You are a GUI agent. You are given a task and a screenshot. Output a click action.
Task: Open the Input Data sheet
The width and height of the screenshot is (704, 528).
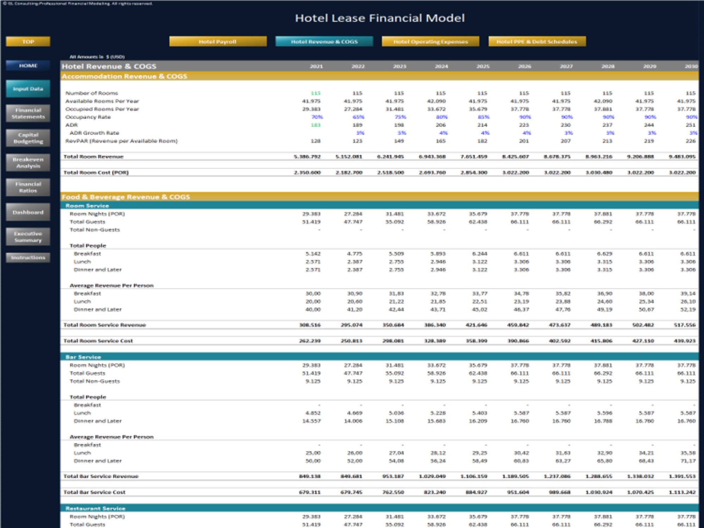click(28, 89)
